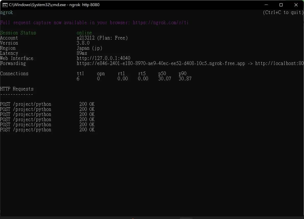This screenshot has width=304, height=219.
Task: Select the 'Web Interface' label
Action: pos(17,58)
